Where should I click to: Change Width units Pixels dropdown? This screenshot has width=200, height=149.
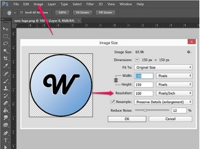tap(174, 76)
